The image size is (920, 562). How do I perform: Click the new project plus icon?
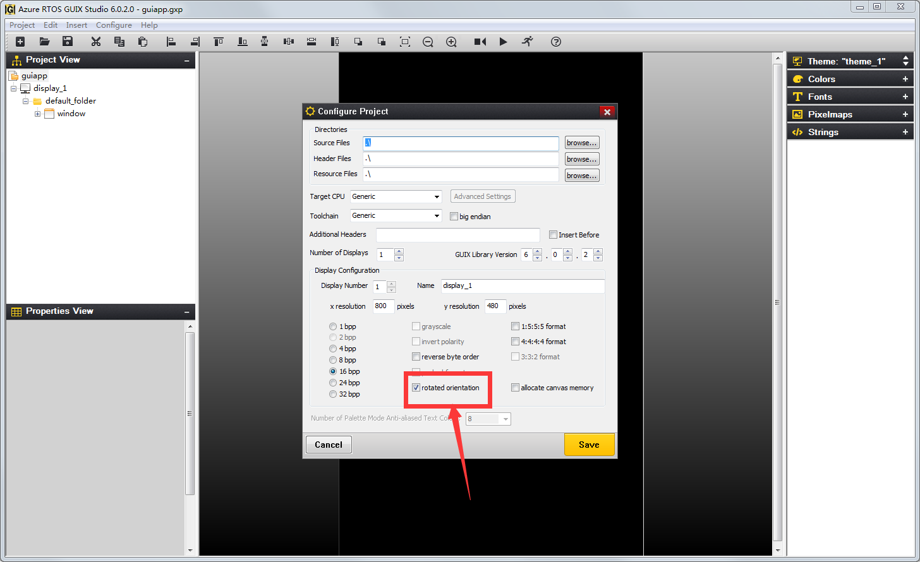pyautogui.click(x=20, y=42)
